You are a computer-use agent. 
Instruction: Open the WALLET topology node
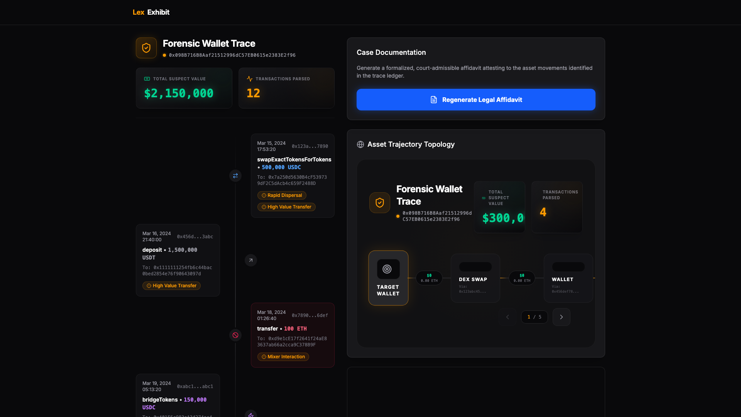click(x=568, y=278)
